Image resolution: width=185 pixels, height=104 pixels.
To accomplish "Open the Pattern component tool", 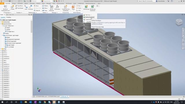I will pyautogui.click(x=45, y=6).
